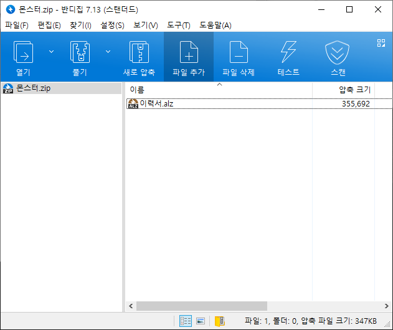
Task: Sort by the 압축 크기 column header
Action: (x=354, y=90)
